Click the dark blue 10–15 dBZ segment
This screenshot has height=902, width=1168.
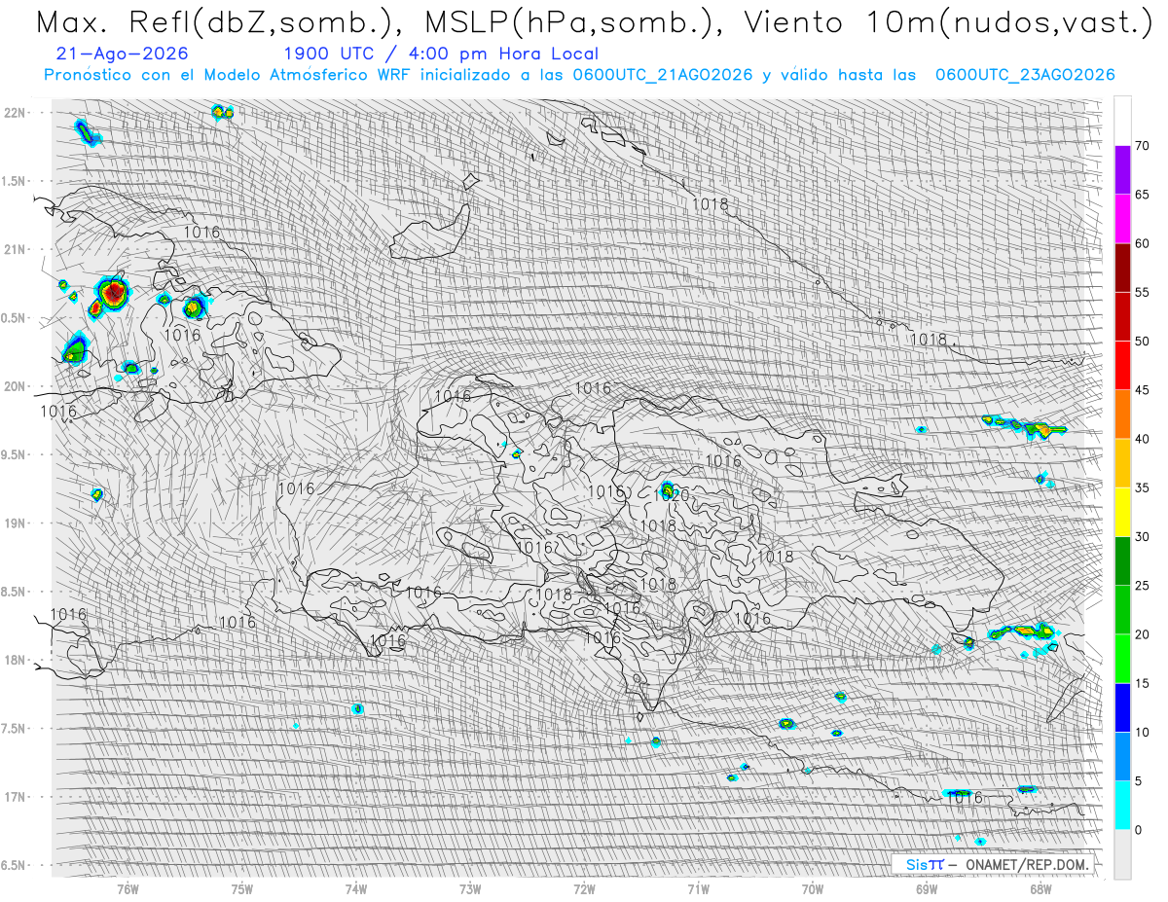pos(1123,707)
